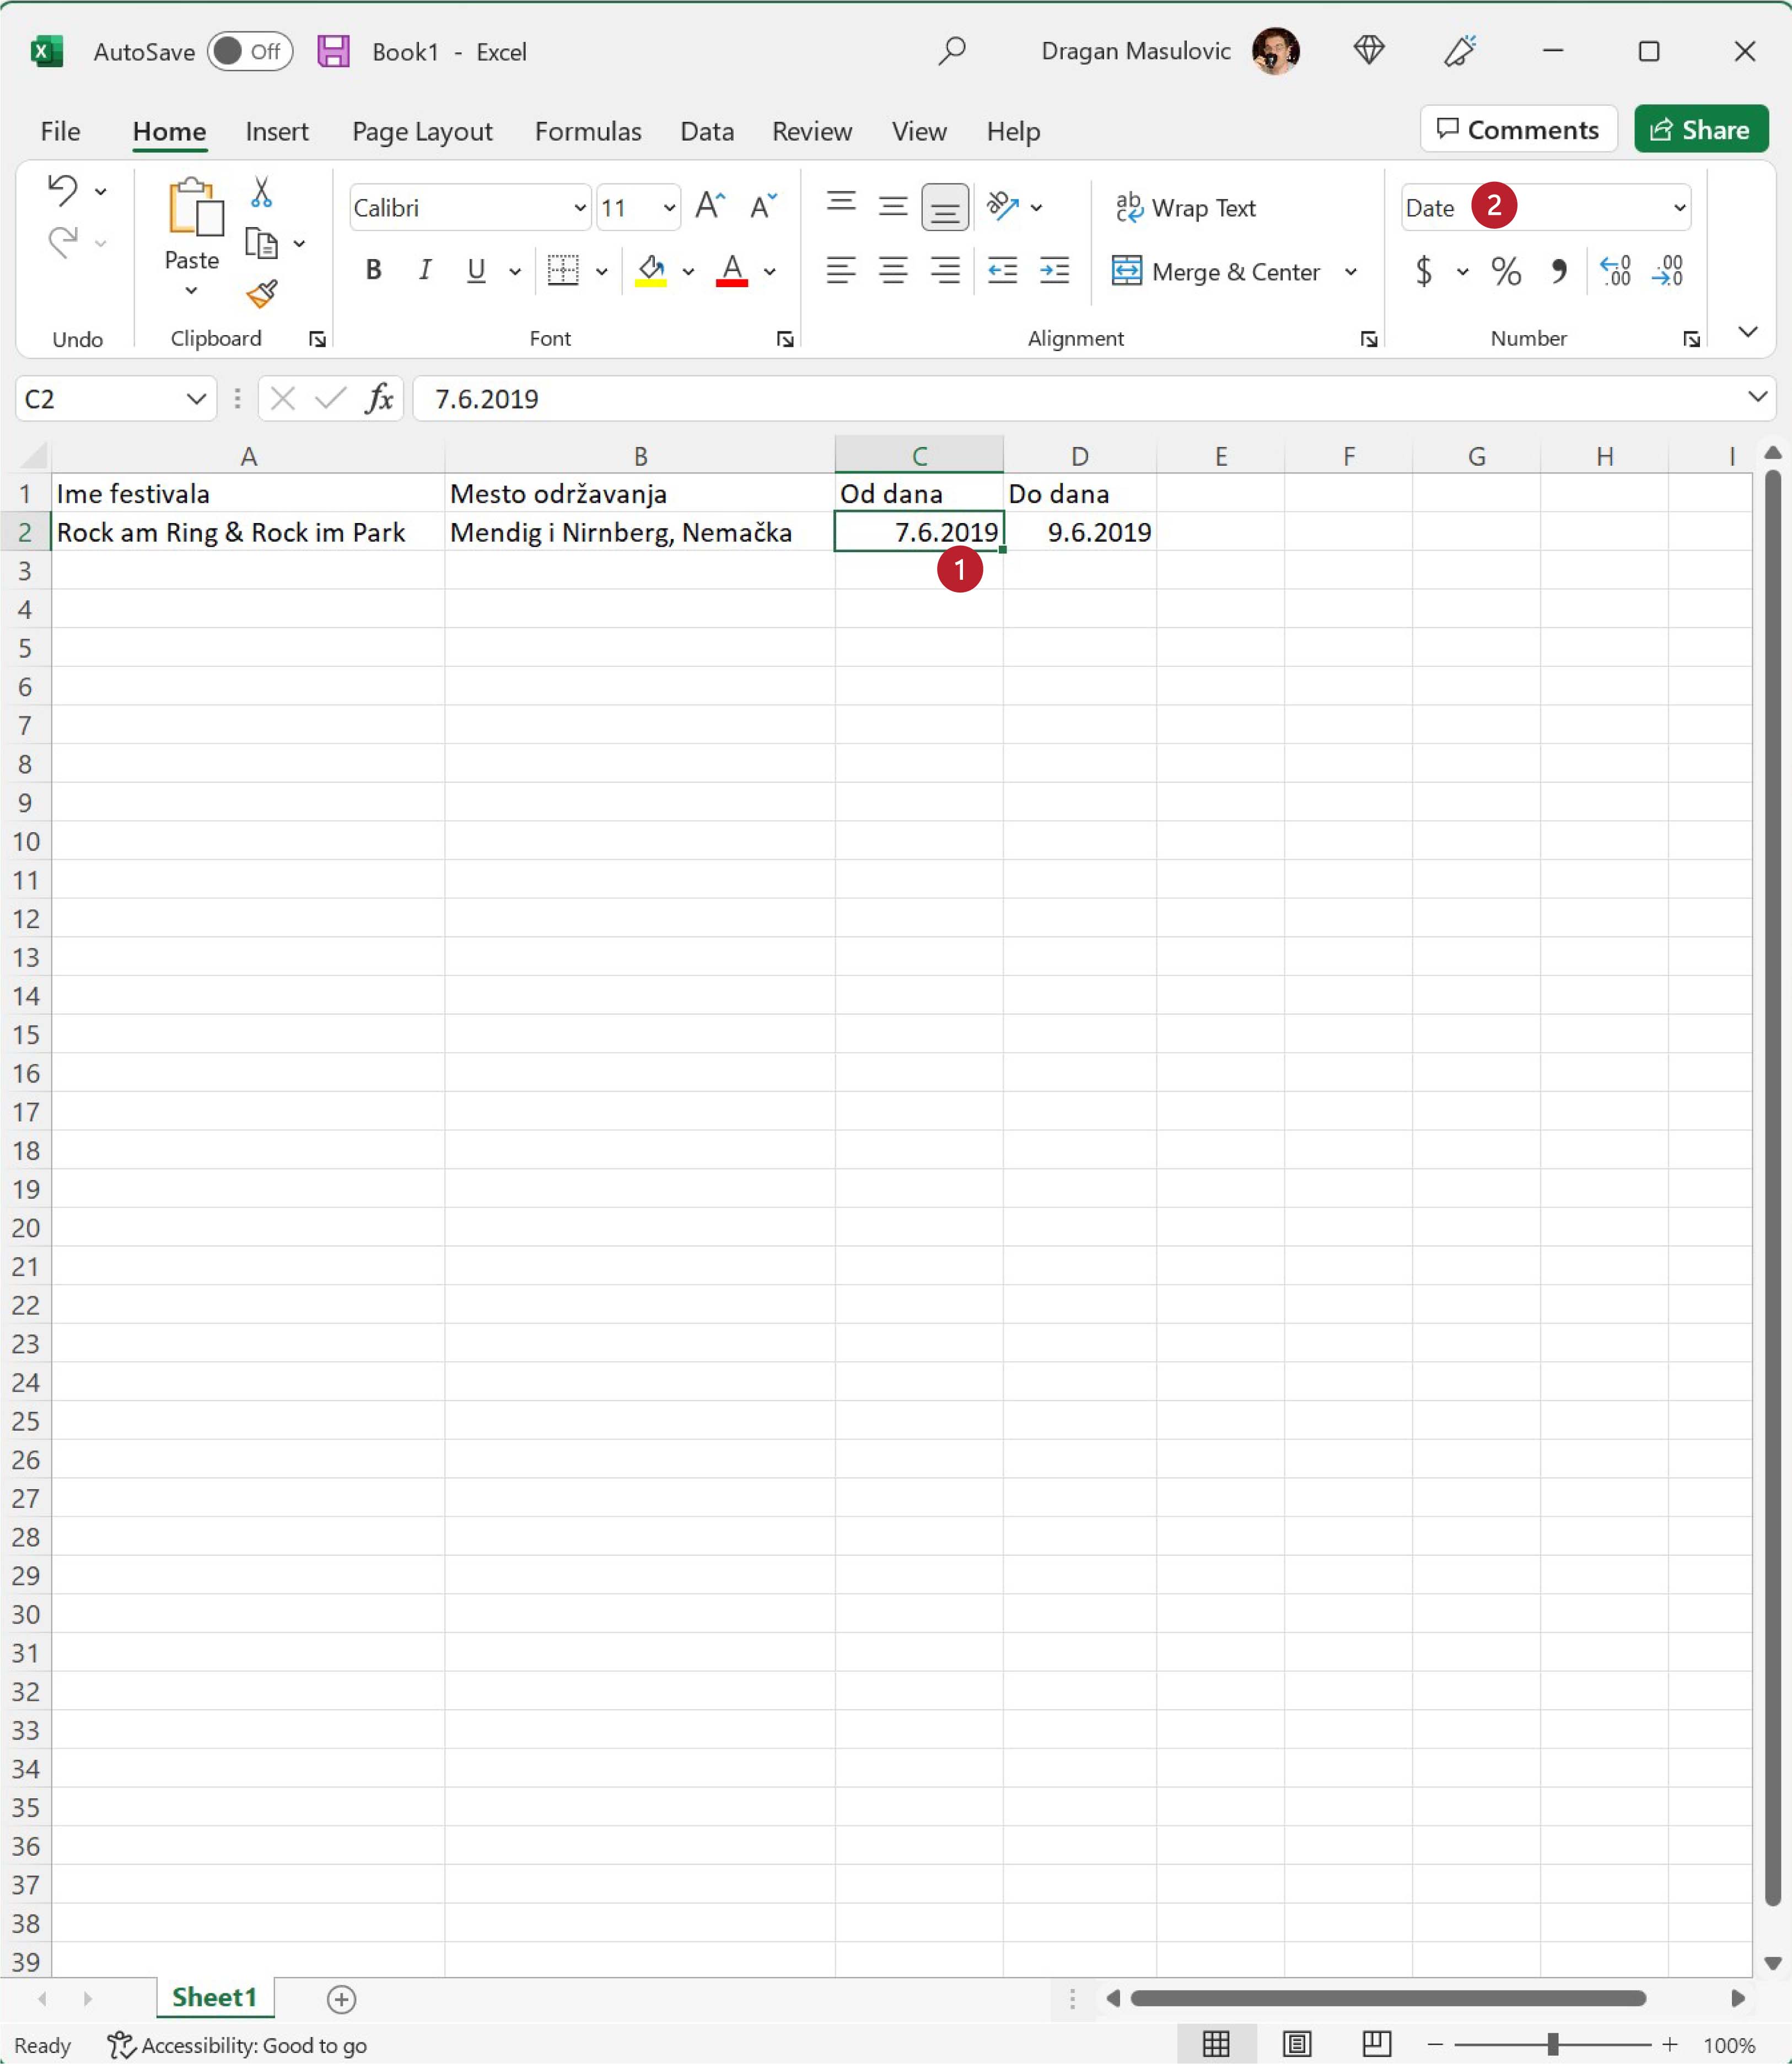The height and width of the screenshot is (2064, 1792).
Task: Open the Calibri font name dropdown
Action: tap(579, 208)
